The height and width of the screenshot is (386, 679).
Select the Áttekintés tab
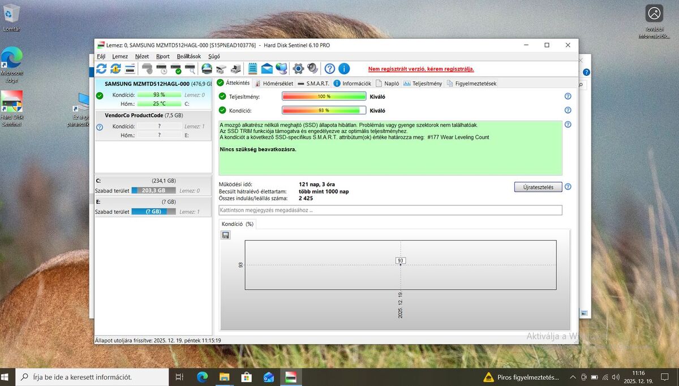(233, 83)
